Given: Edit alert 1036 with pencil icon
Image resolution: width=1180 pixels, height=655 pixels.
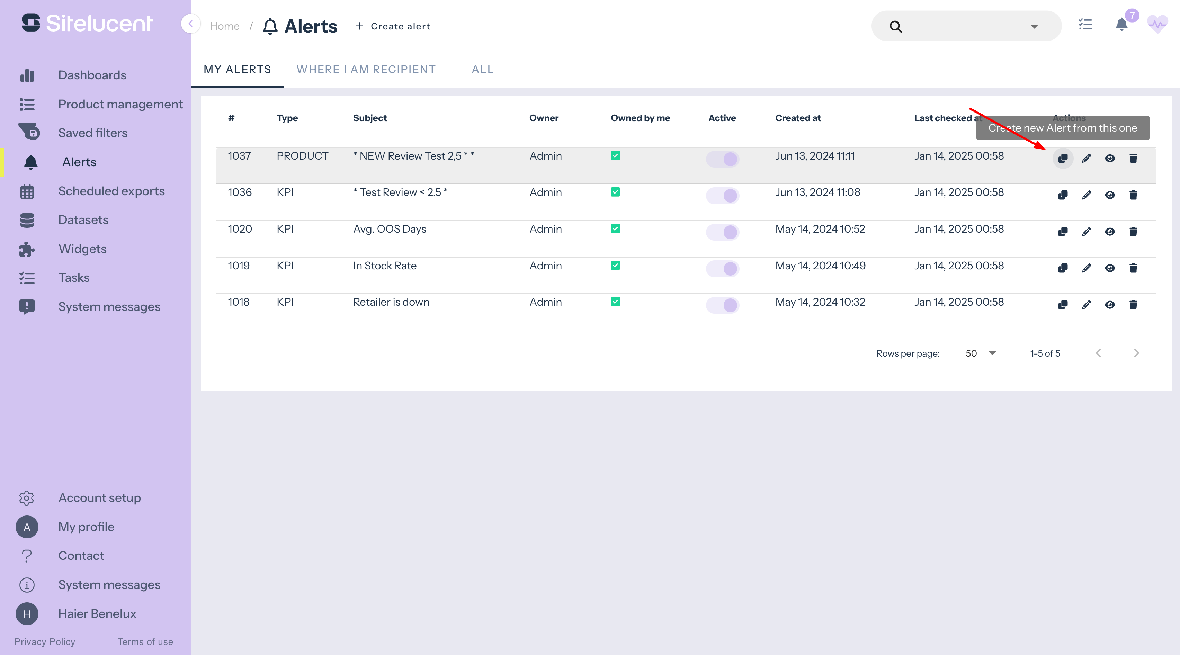Looking at the screenshot, I should pos(1086,195).
